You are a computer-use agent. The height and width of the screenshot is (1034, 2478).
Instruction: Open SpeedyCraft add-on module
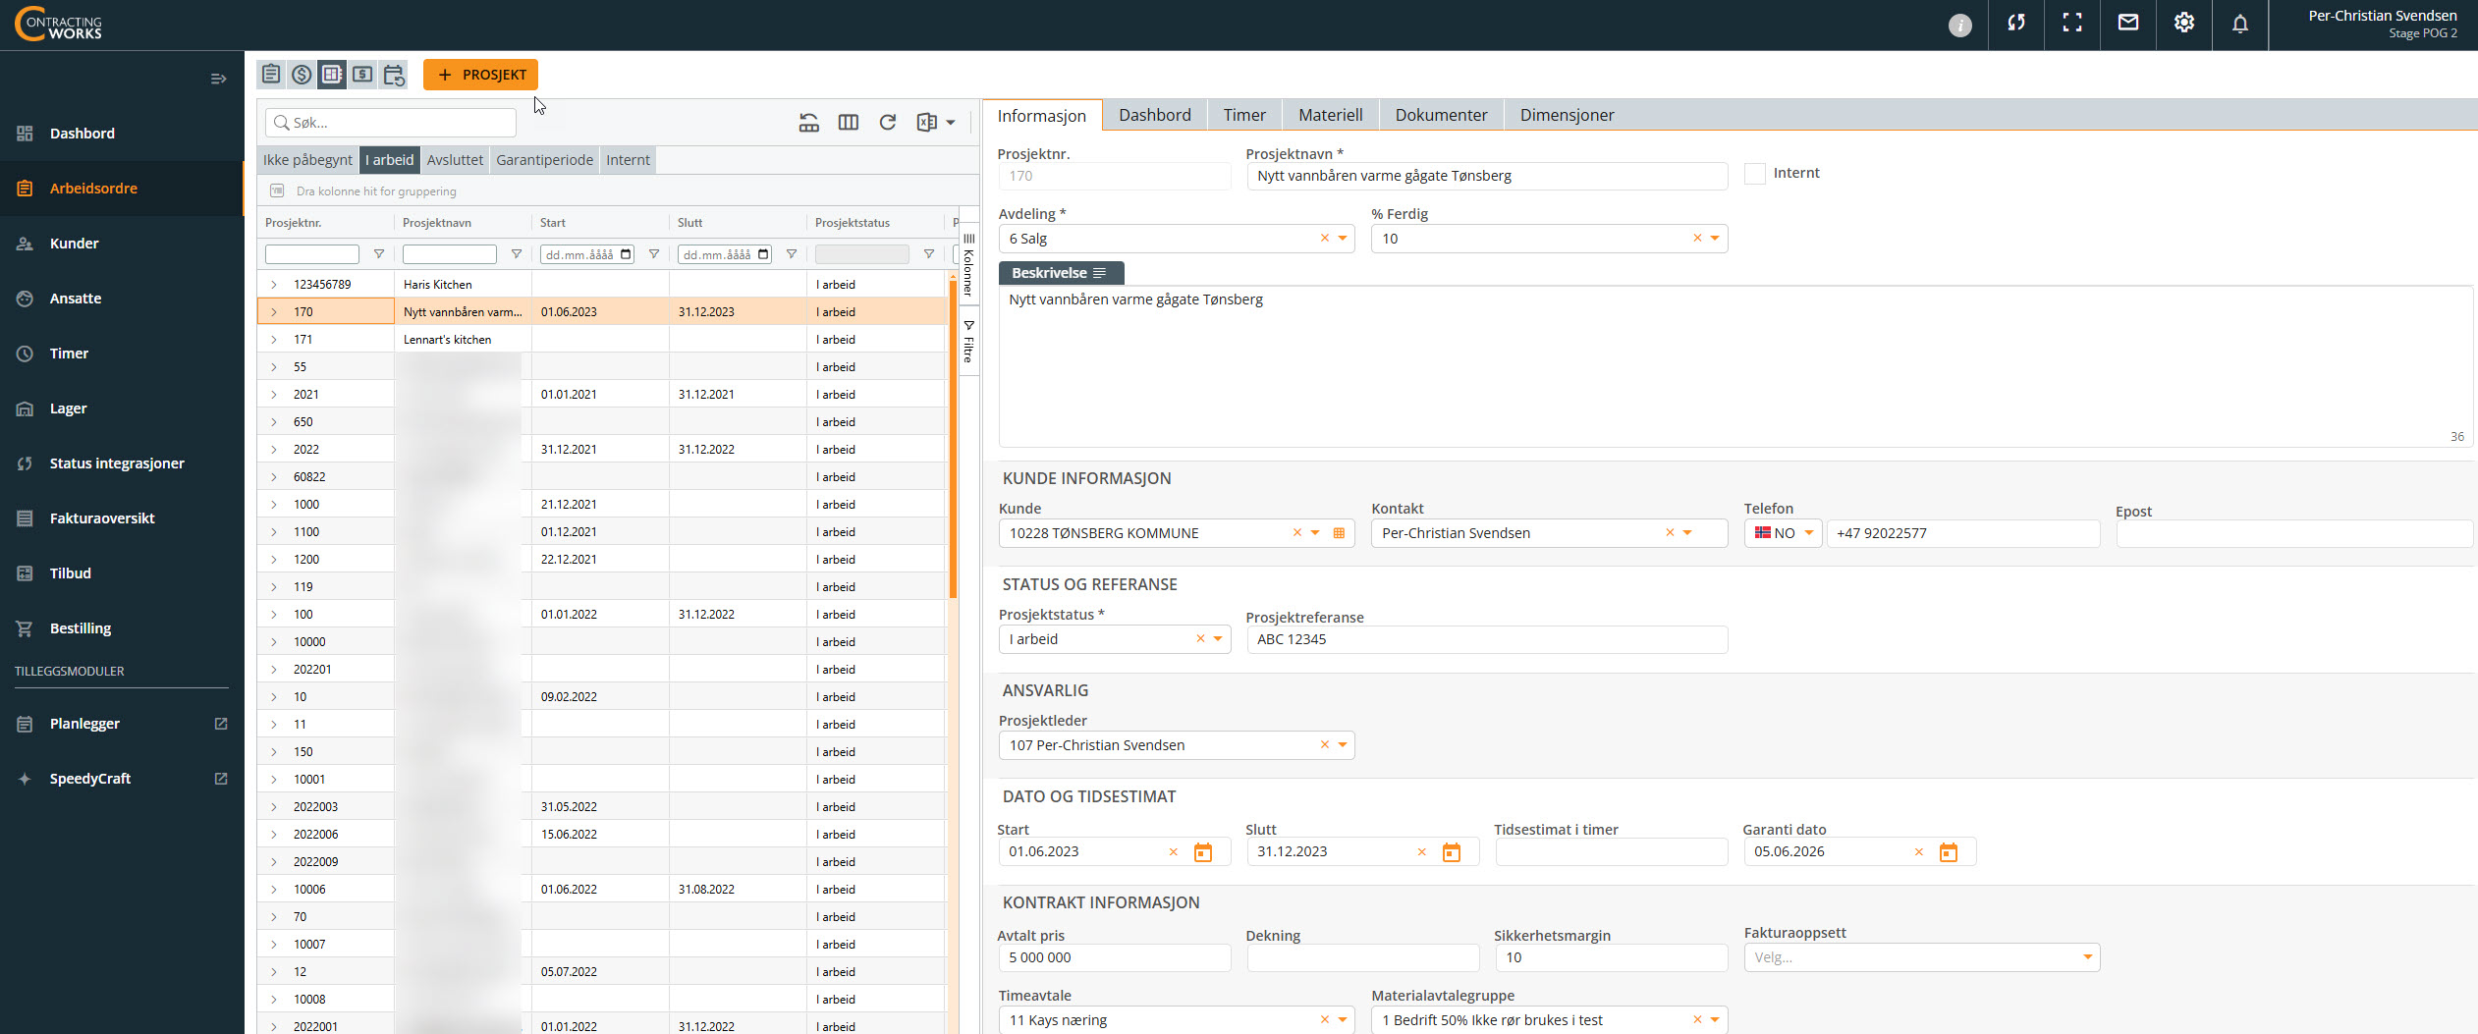tap(122, 779)
